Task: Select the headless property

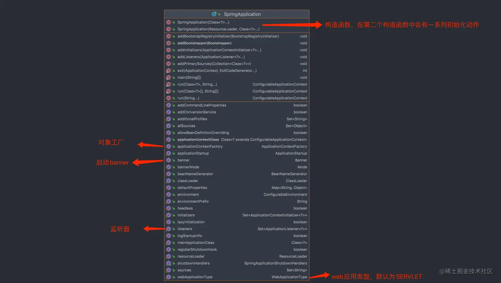Action: [x=237, y=208]
